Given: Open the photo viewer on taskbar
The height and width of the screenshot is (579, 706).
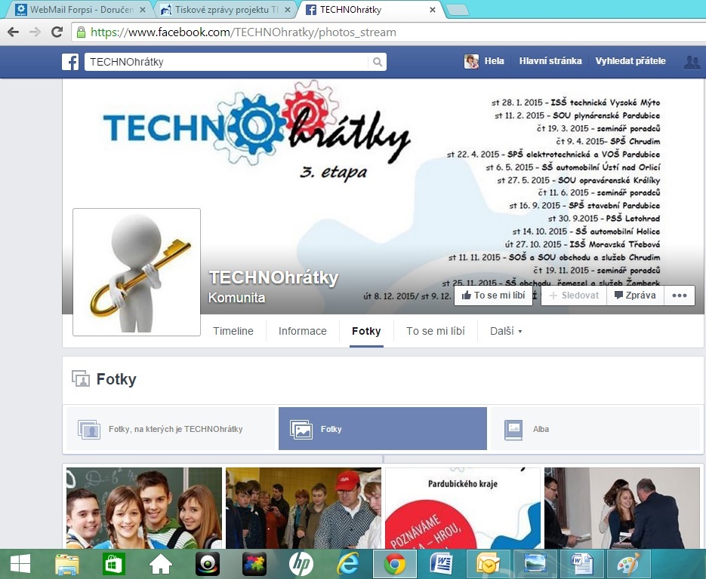Looking at the screenshot, I should coord(535,564).
